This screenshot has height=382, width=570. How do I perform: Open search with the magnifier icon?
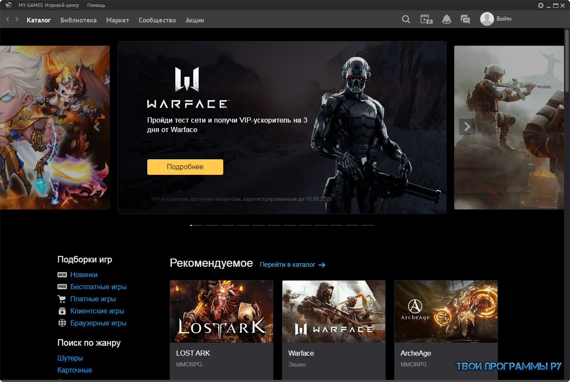tap(406, 19)
